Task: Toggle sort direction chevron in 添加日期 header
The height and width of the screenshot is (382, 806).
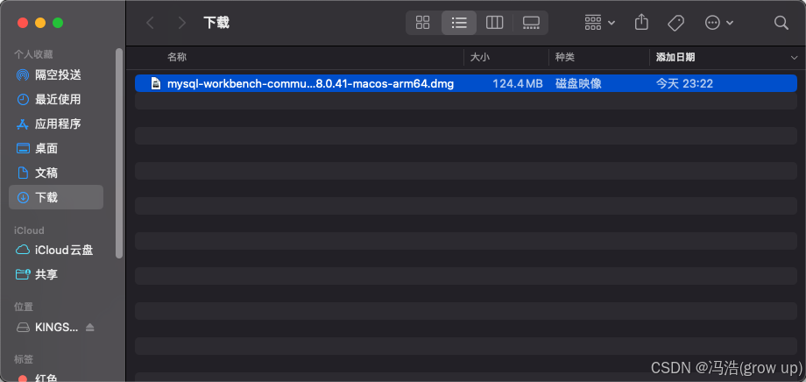Action: 794,58
